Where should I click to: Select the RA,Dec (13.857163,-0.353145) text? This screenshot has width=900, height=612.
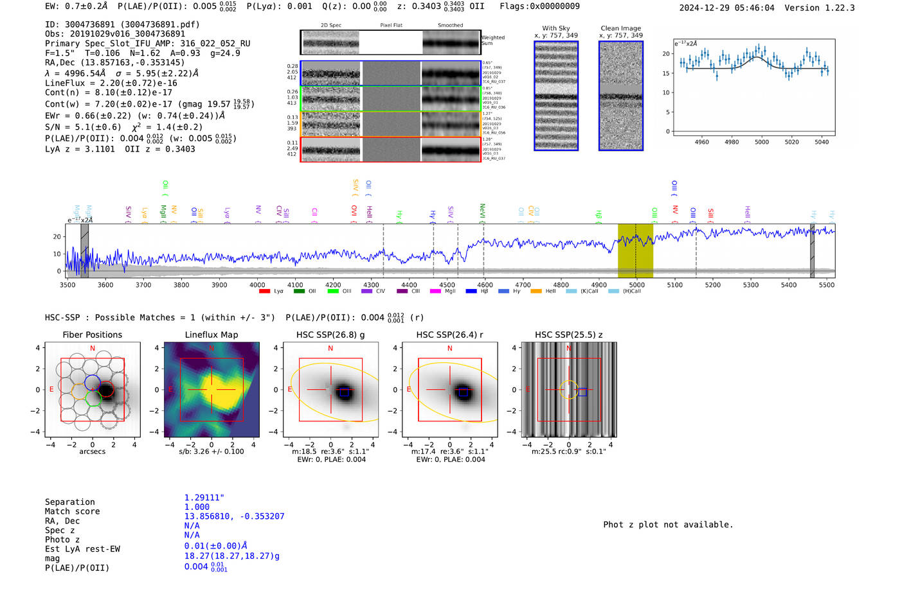[x=114, y=62]
